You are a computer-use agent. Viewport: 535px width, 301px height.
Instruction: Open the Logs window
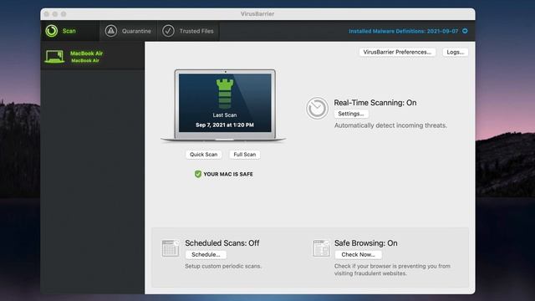click(456, 52)
